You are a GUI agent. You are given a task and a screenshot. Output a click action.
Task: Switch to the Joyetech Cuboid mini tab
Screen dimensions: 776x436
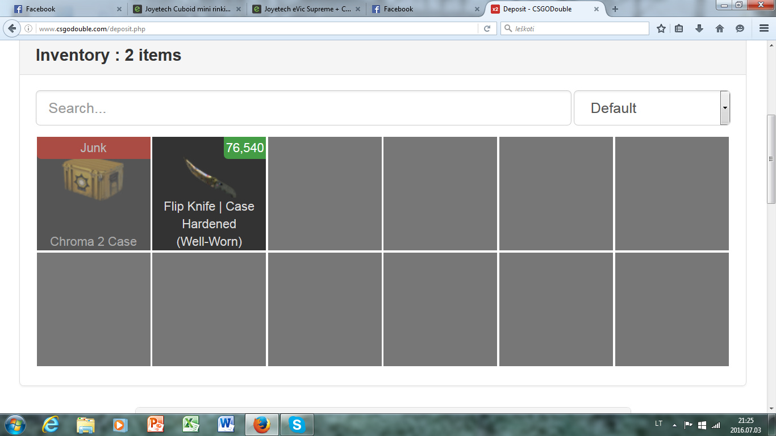pos(186,9)
